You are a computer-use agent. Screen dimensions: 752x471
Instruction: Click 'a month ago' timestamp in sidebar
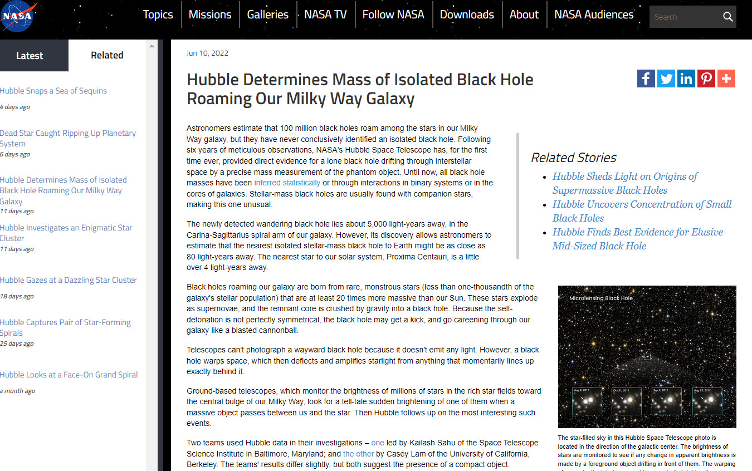(18, 391)
